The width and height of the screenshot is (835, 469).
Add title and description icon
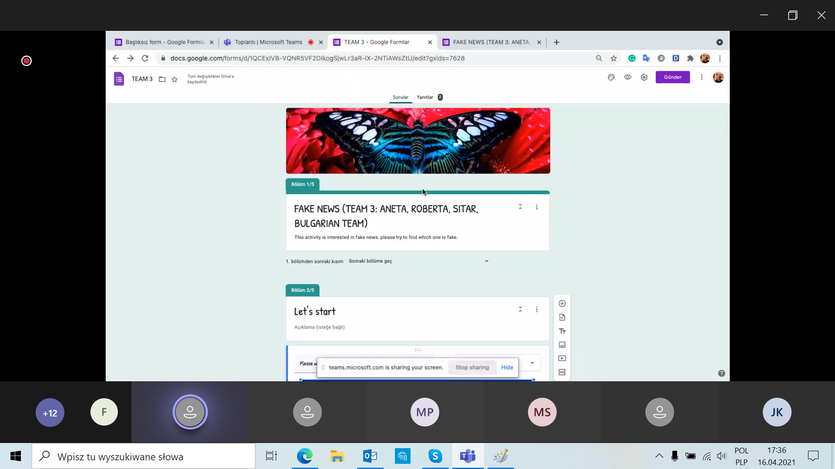[x=562, y=331]
